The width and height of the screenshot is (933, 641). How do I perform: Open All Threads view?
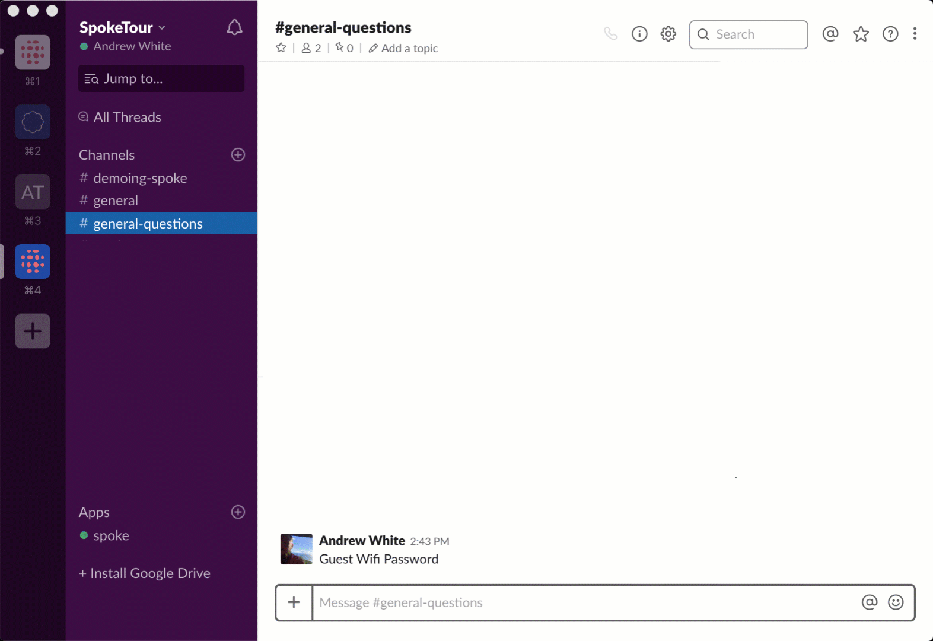point(120,118)
